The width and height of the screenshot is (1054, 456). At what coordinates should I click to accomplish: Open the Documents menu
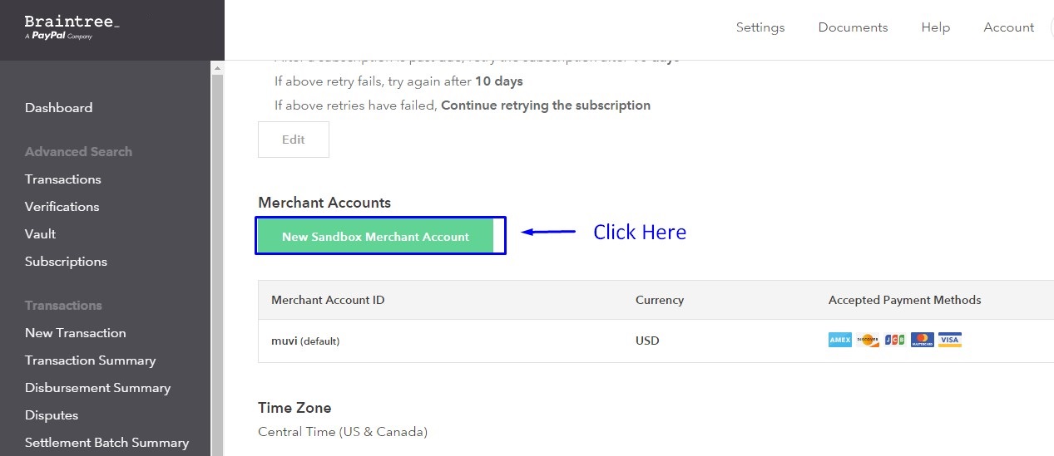853,27
